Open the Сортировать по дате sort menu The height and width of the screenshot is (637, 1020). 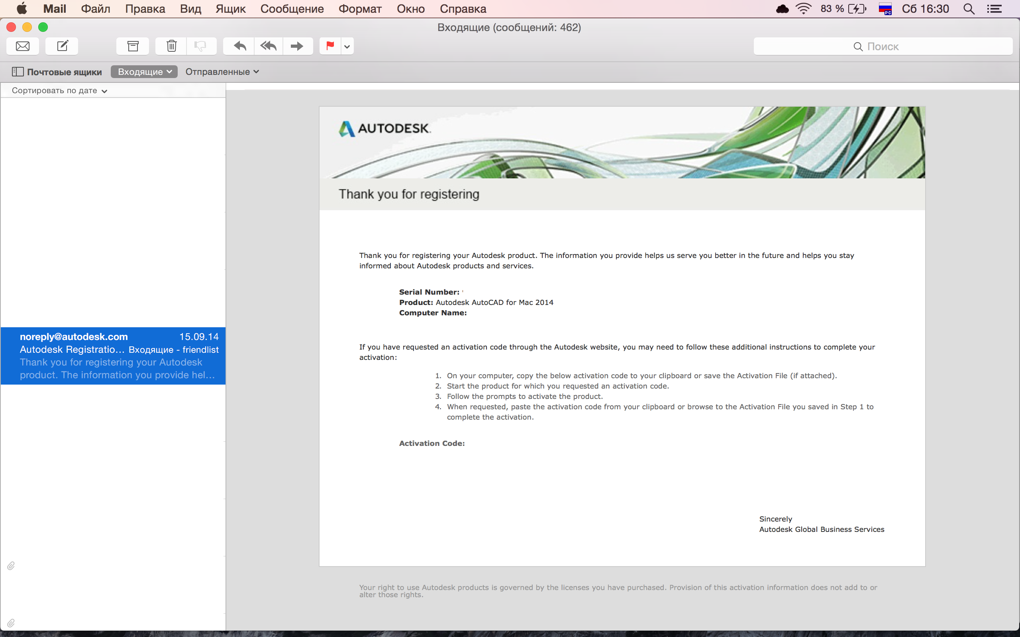[x=59, y=91]
